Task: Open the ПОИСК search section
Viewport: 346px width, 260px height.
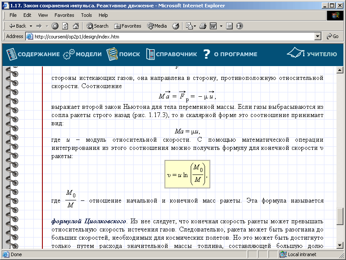Action: pyautogui.click(x=123, y=54)
